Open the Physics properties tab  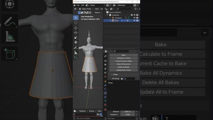coord(105,93)
